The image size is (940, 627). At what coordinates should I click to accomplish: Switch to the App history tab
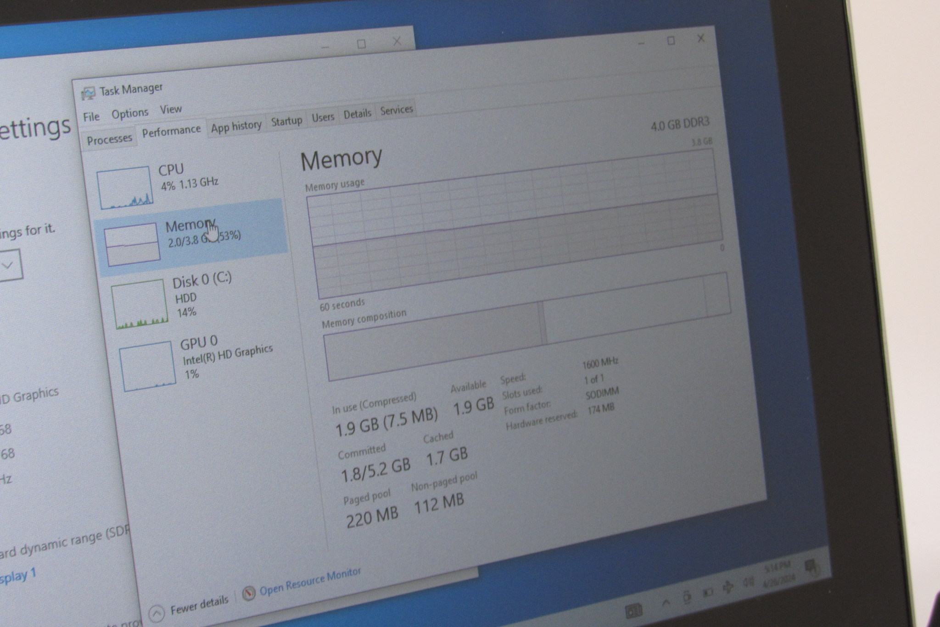click(236, 126)
